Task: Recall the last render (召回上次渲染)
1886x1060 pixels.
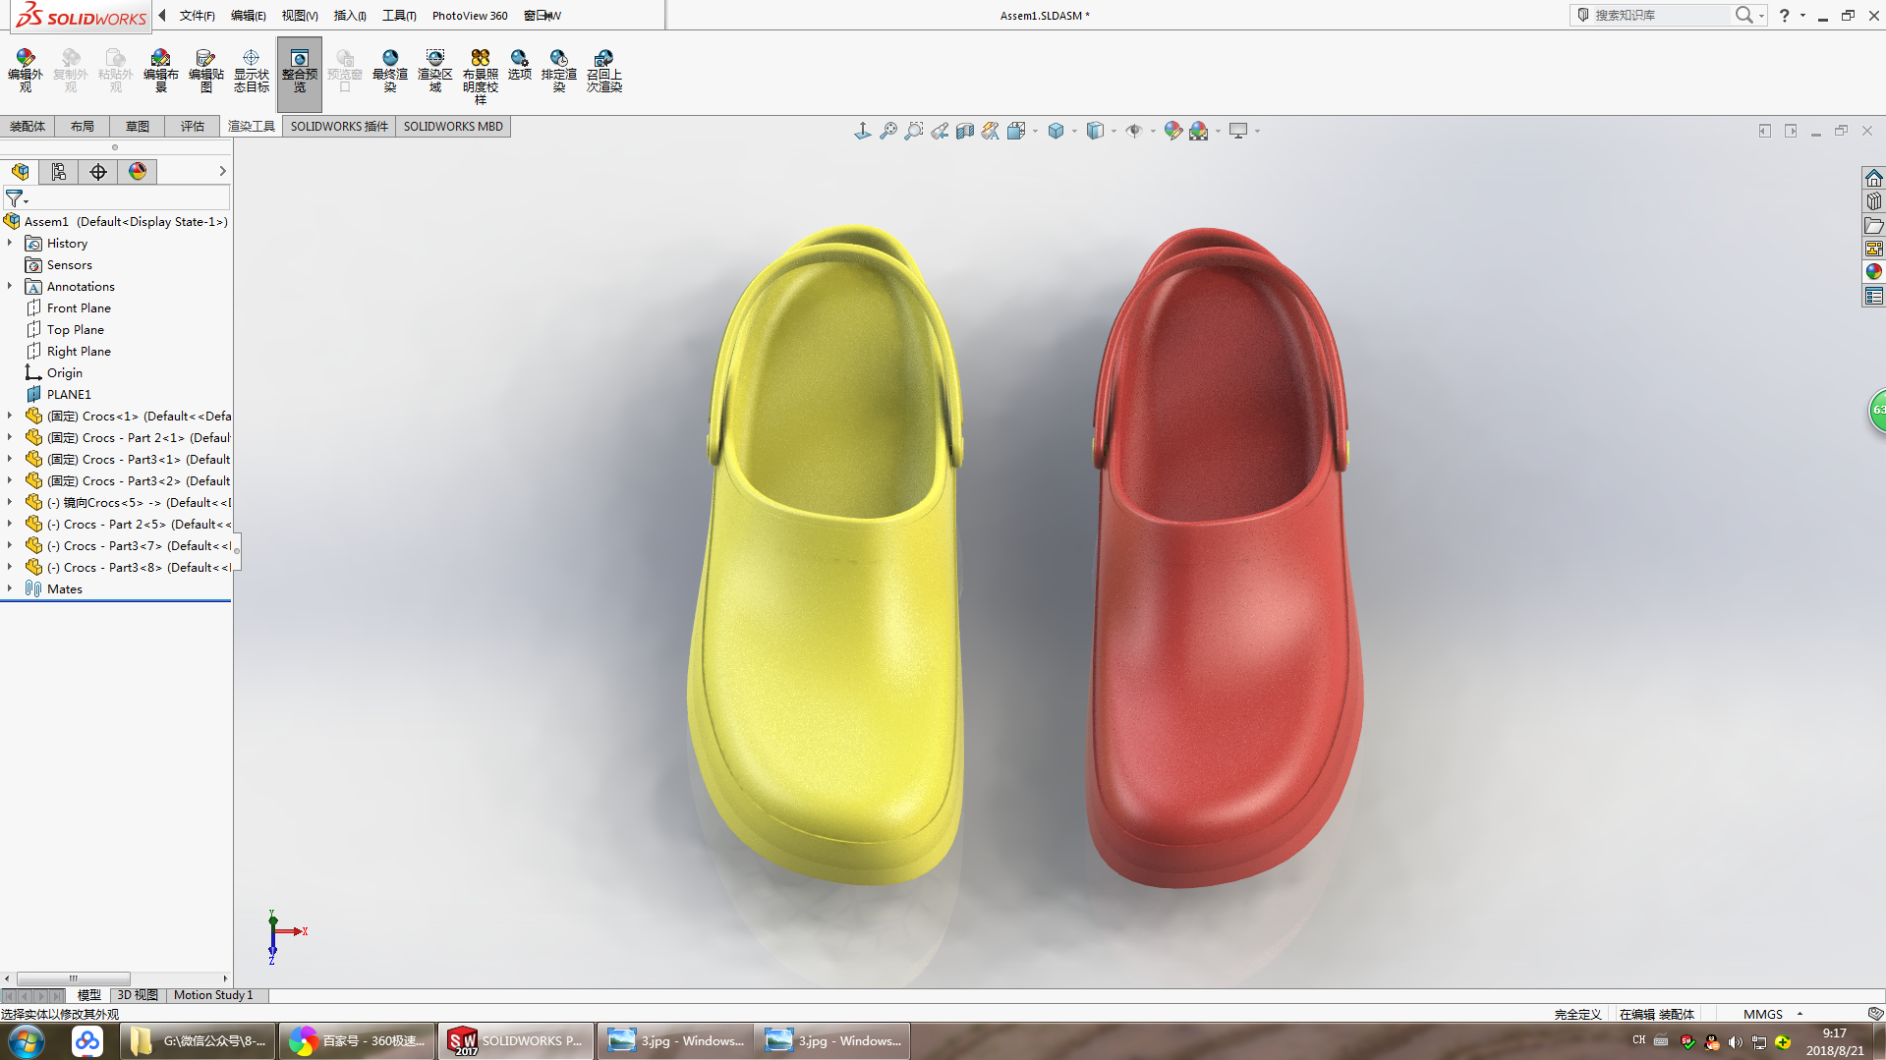Action: [x=604, y=71]
